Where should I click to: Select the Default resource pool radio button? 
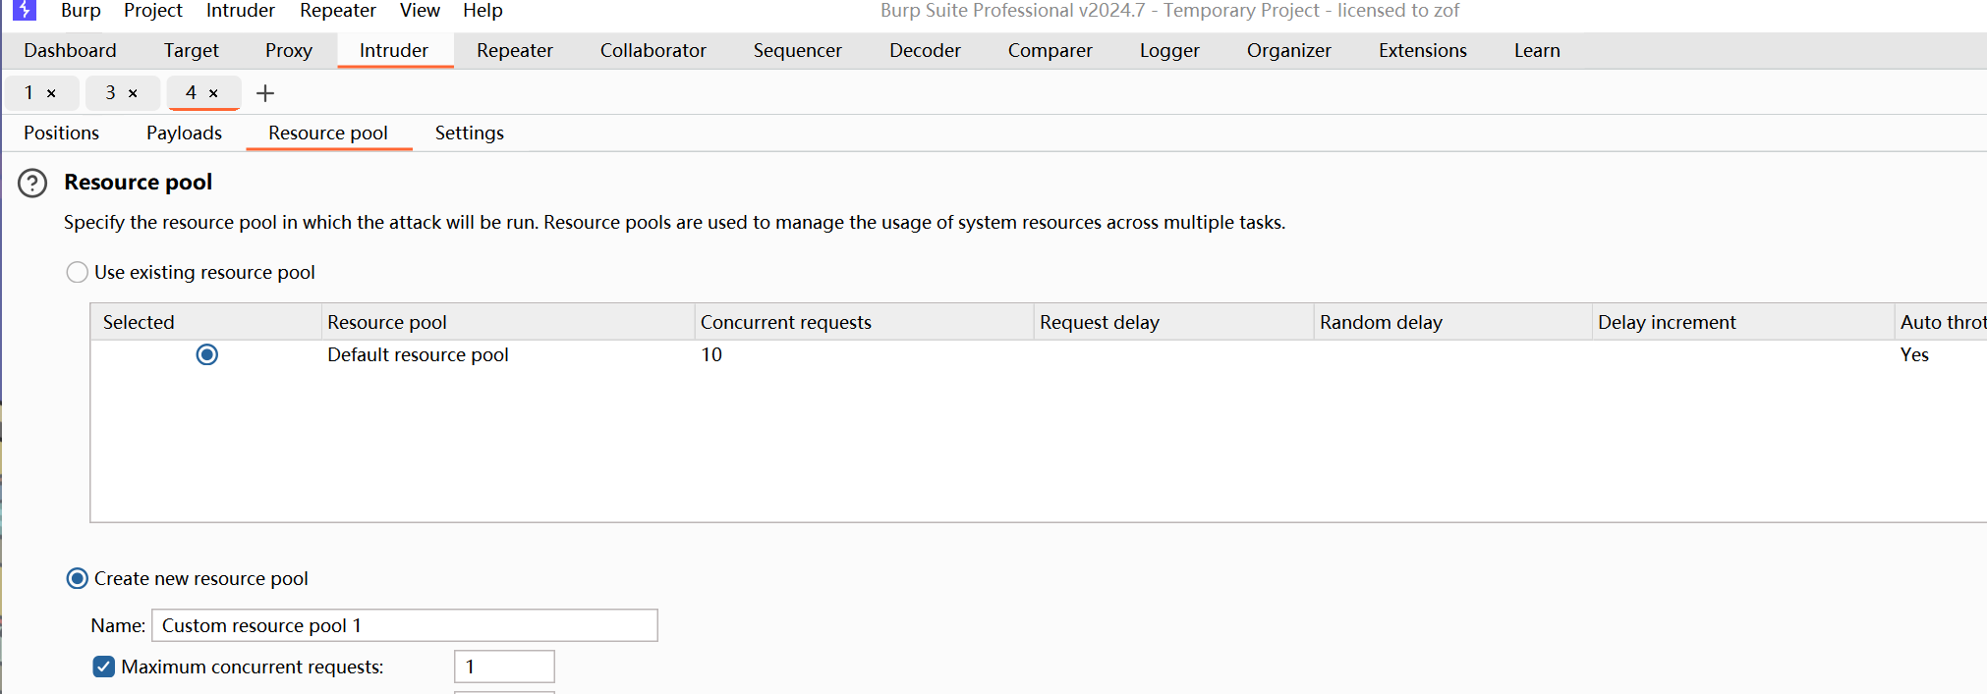pyautogui.click(x=207, y=354)
